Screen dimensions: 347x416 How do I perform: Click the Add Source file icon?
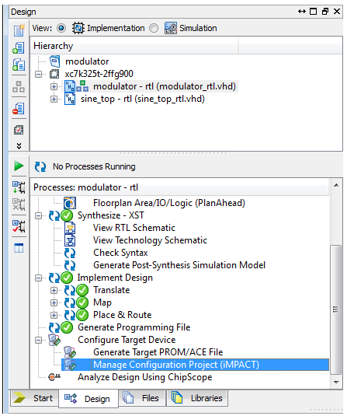point(19,47)
